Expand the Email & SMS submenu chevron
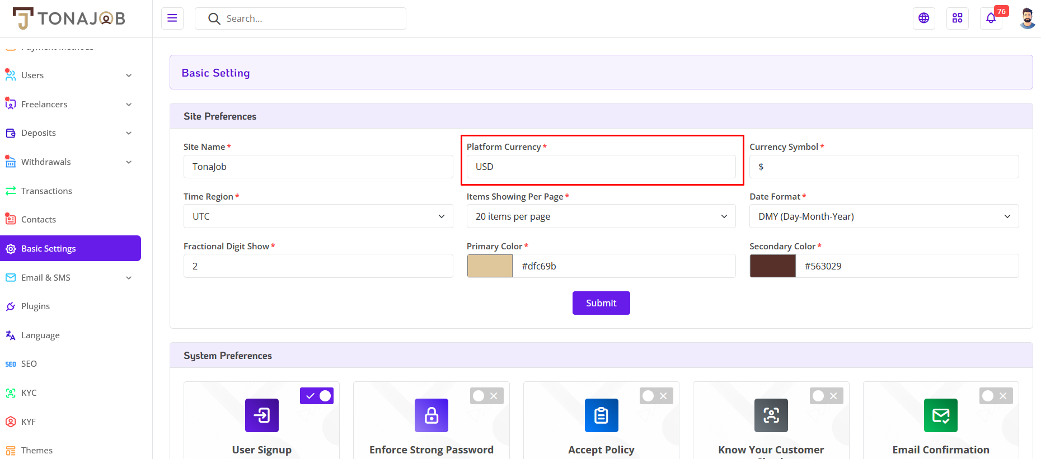This screenshot has height=459, width=1041. click(129, 278)
